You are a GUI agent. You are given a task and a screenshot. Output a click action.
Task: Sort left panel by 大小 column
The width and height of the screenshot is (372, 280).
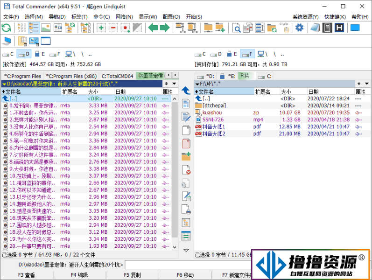pos(100,91)
